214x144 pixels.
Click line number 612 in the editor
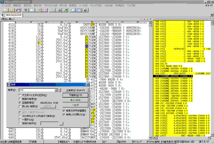click(x=11, y=25)
